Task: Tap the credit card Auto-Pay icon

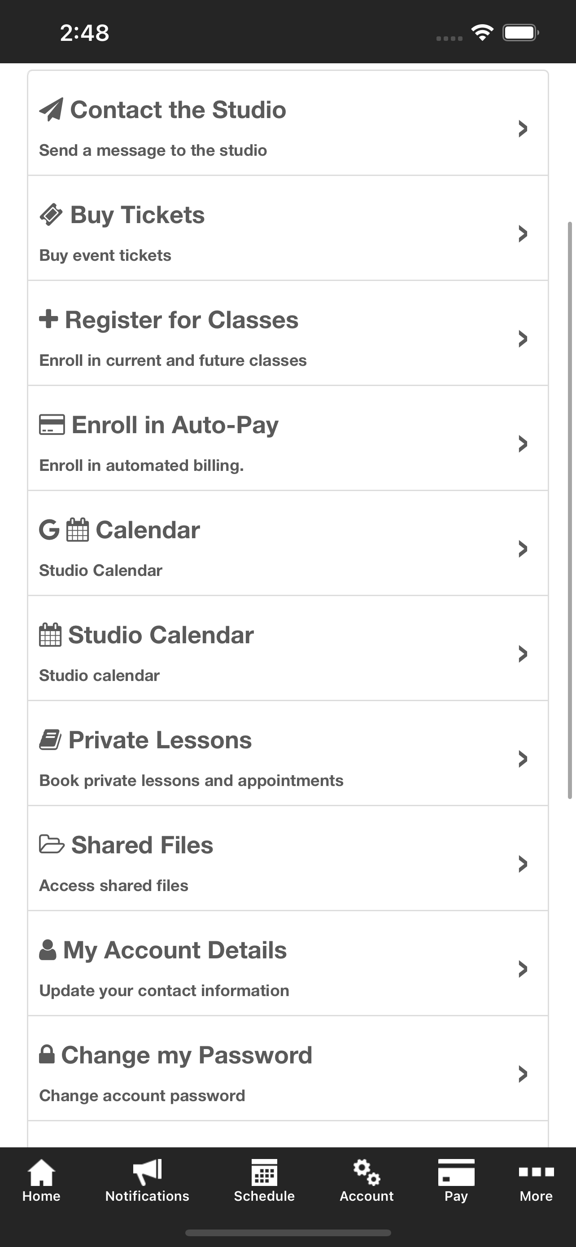Action: coord(52,425)
